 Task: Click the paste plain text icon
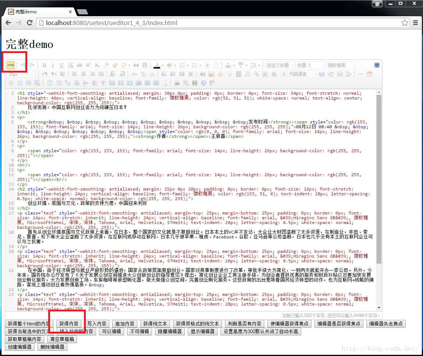pos(145,65)
